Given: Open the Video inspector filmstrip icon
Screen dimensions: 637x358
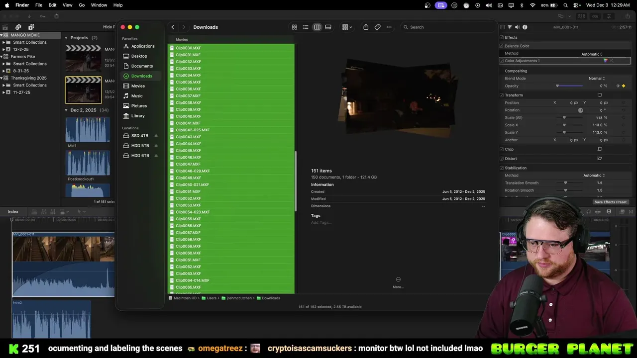Looking at the screenshot, I should pos(502,27).
